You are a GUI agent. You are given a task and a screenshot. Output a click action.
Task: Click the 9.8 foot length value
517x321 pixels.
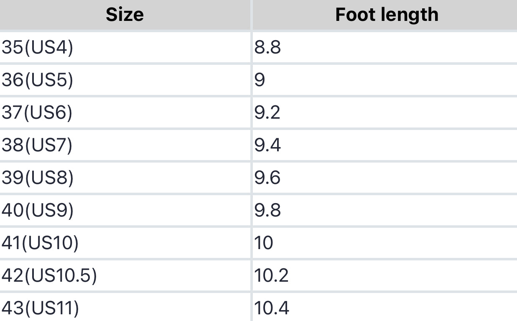267,211
